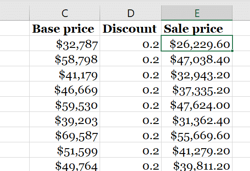The image size is (250, 171).
Task: Select sale price cell $31,362.40
Action: [197, 120]
